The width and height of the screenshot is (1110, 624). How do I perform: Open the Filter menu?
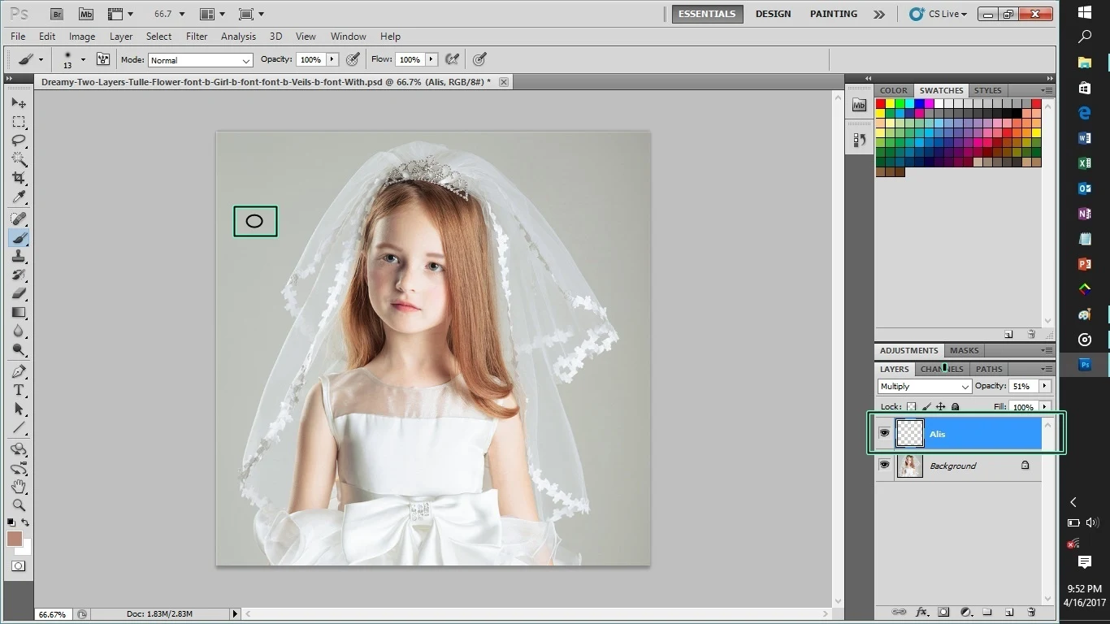pos(197,37)
